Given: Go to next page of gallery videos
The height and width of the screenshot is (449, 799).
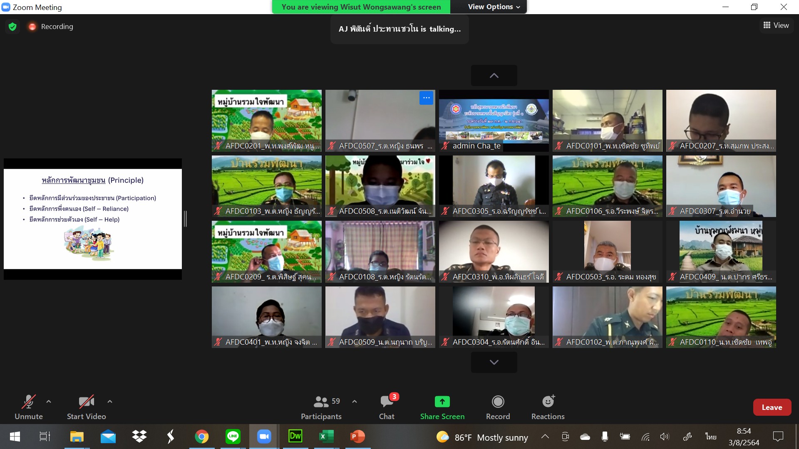Looking at the screenshot, I should click(x=494, y=362).
